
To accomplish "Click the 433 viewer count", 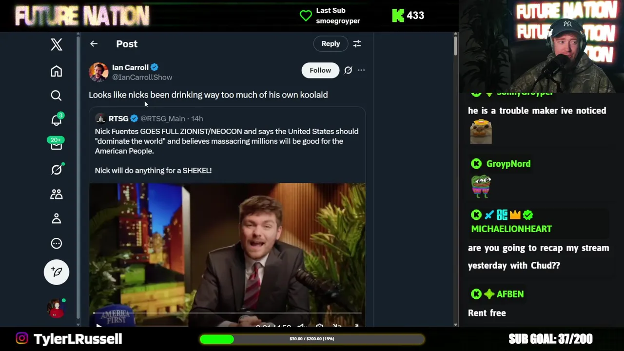I will [x=415, y=16].
